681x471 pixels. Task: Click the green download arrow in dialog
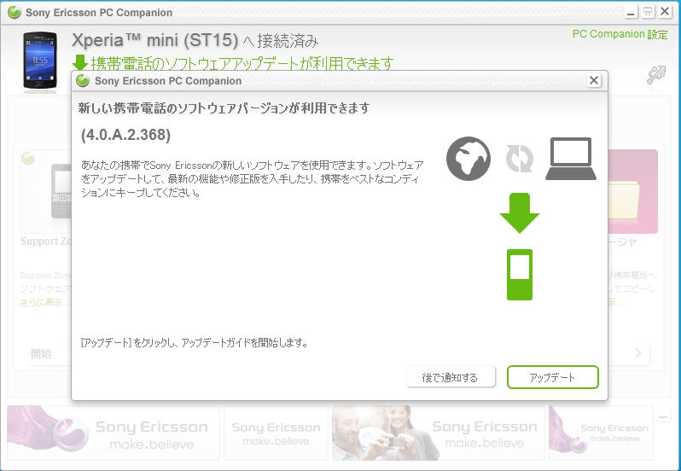point(519,213)
